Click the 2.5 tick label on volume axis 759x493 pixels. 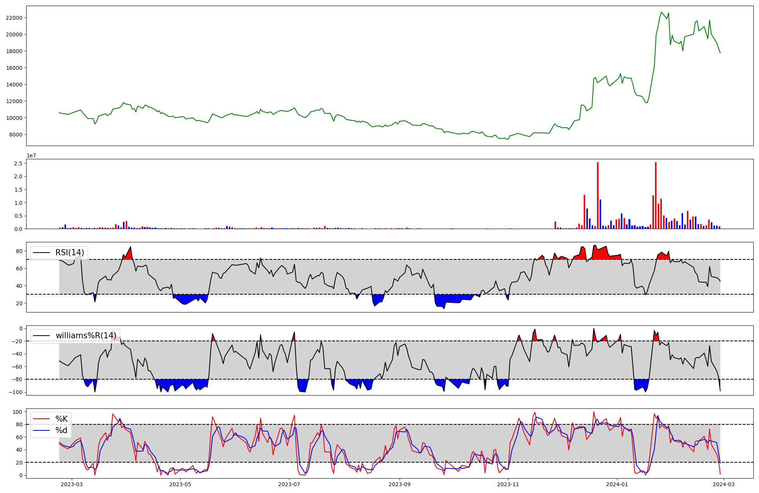coord(18,163)
